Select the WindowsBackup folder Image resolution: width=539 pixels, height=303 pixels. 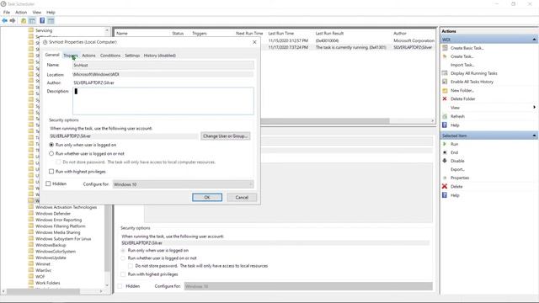(x=51, y=245)
